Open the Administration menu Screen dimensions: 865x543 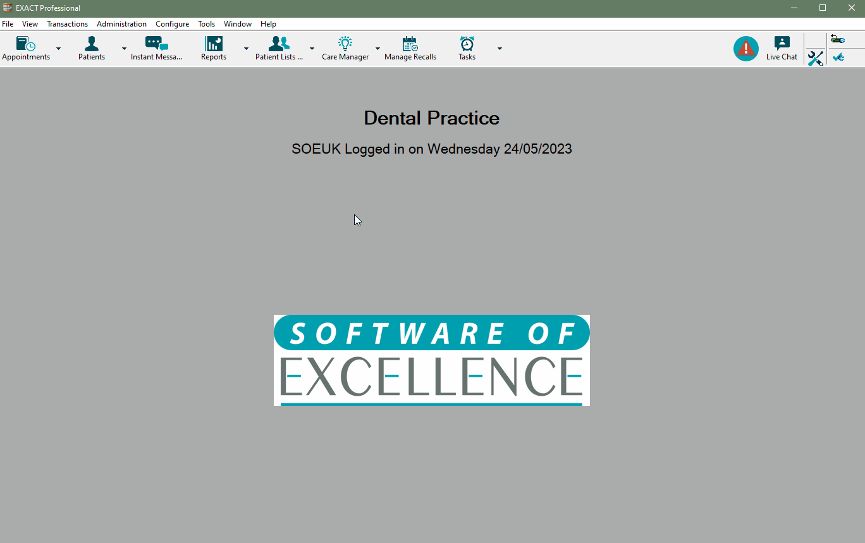click(x=121, y=24)
